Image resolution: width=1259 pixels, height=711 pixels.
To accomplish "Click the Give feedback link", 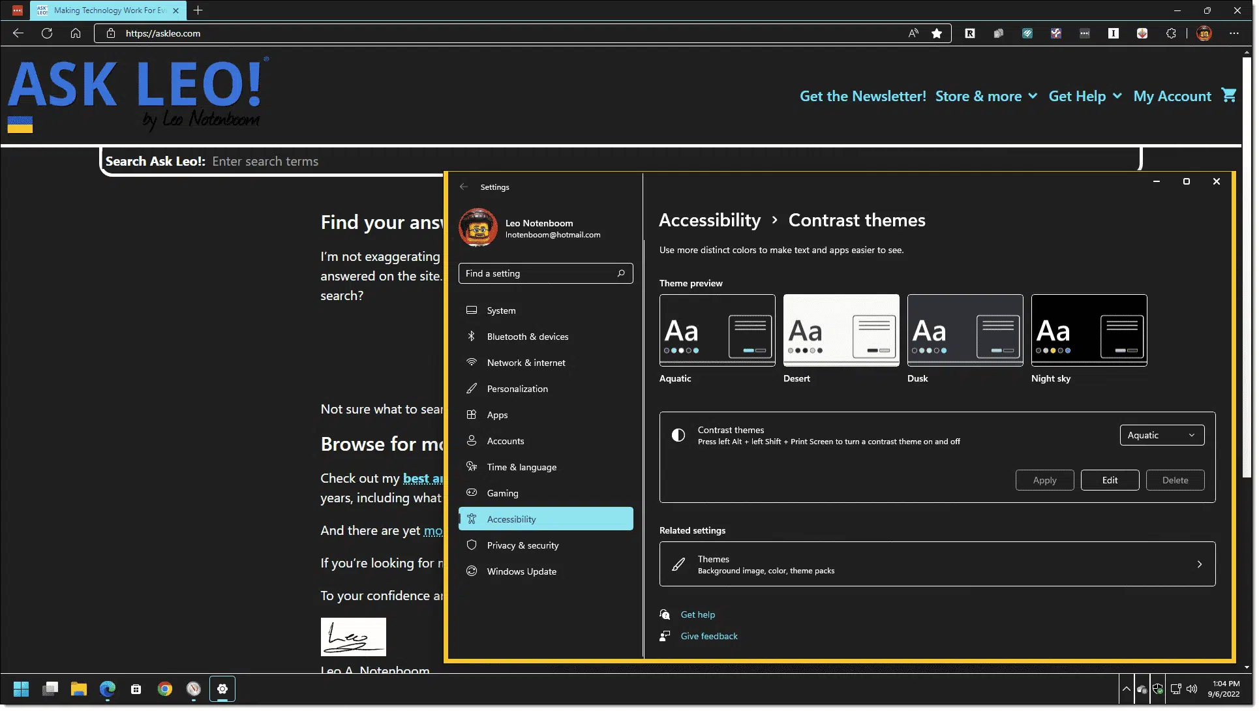I will 708,636.
